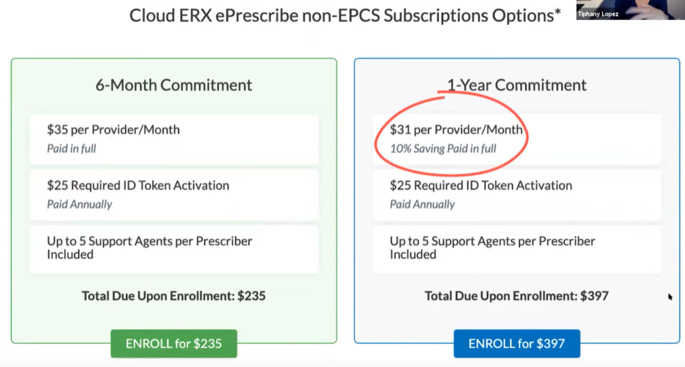Click the 6-Month Commitment heading
Viewport: 685px width, 367px height.
click(174, 84)
